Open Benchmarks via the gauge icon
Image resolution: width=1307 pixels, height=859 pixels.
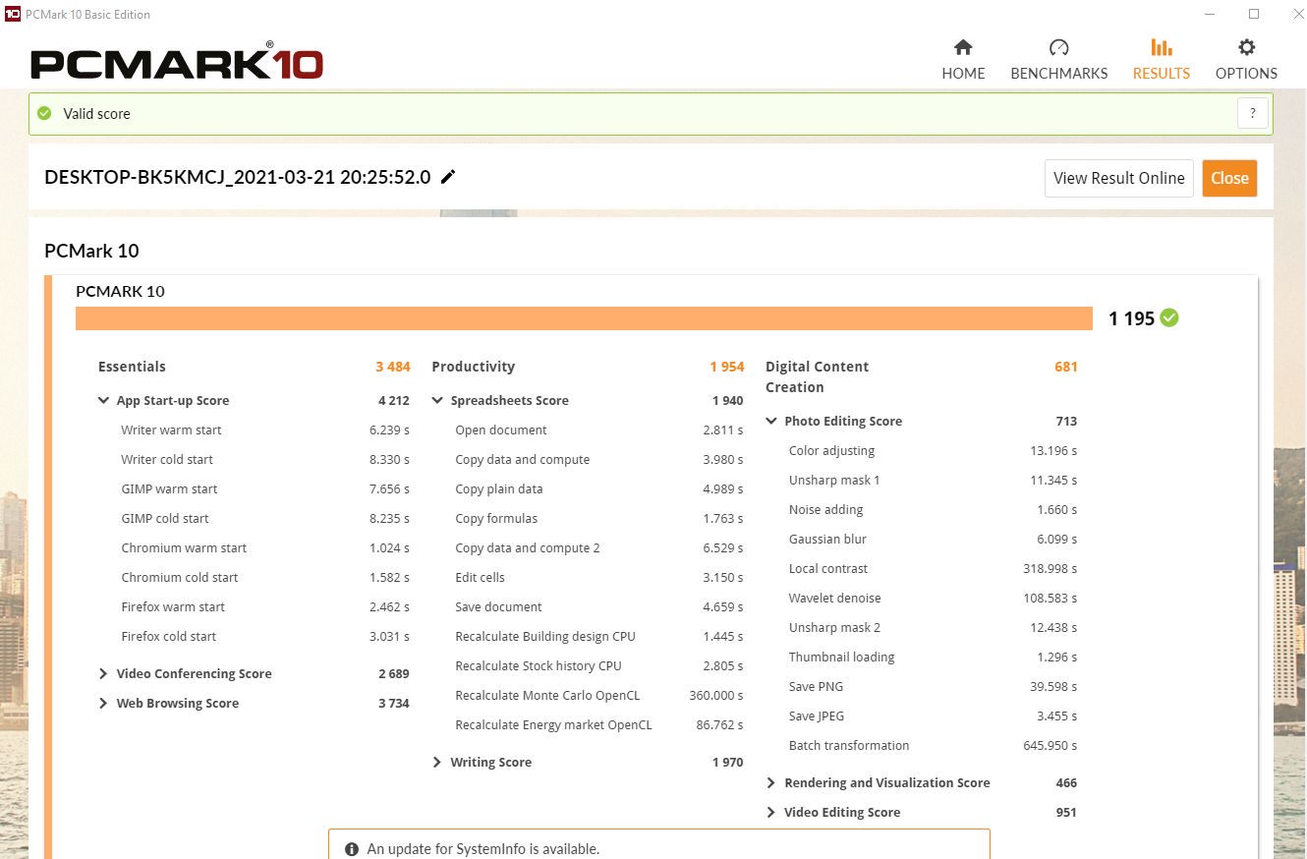click(1058, 48)
